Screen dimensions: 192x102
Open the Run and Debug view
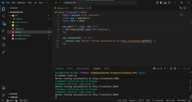[x=3, y=31]
